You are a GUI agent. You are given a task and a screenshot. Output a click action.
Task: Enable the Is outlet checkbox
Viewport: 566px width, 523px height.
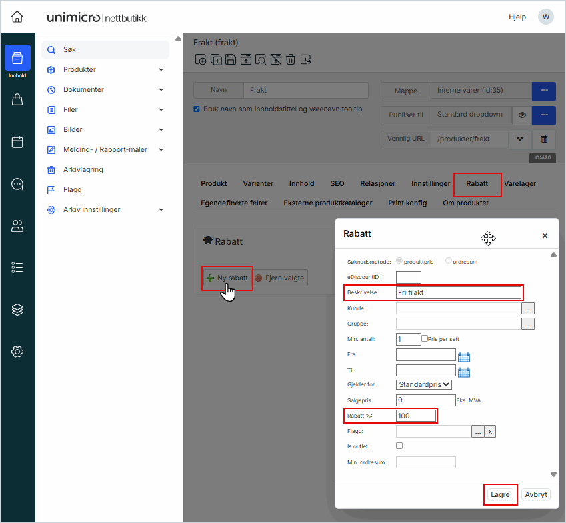click(400, 446)
